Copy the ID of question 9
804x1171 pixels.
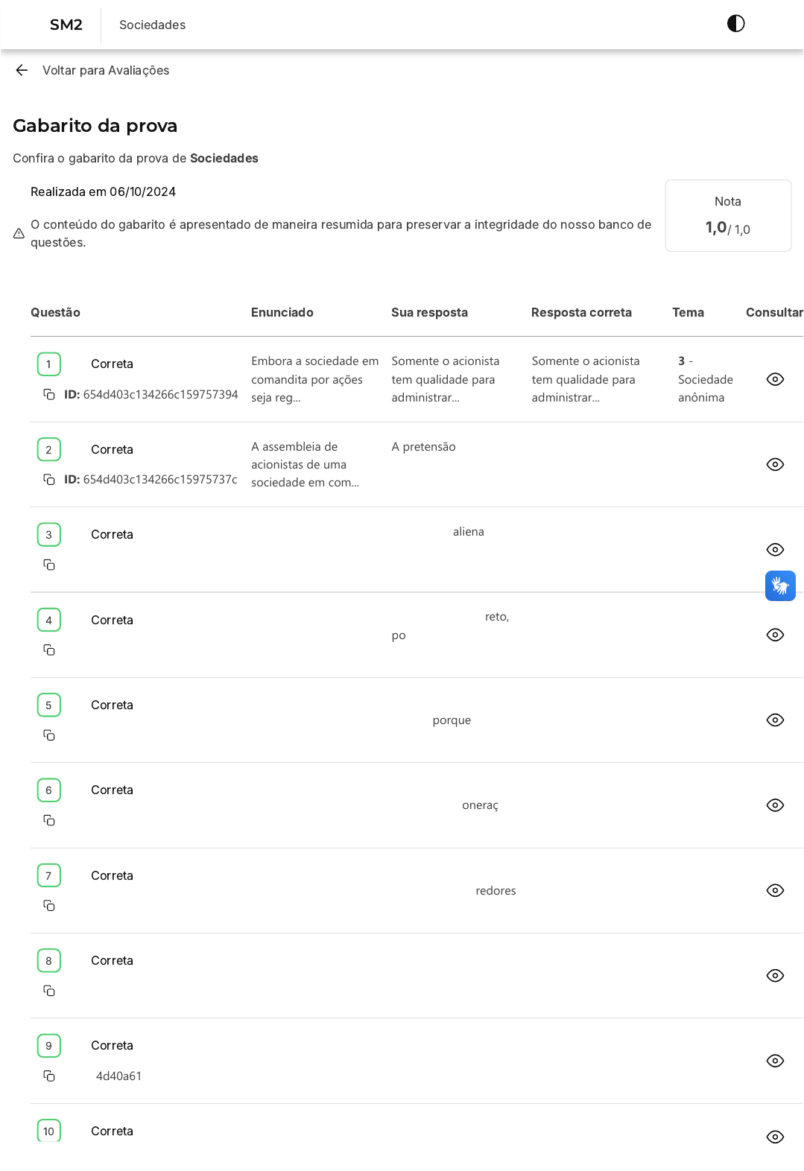coord(49,1076)
